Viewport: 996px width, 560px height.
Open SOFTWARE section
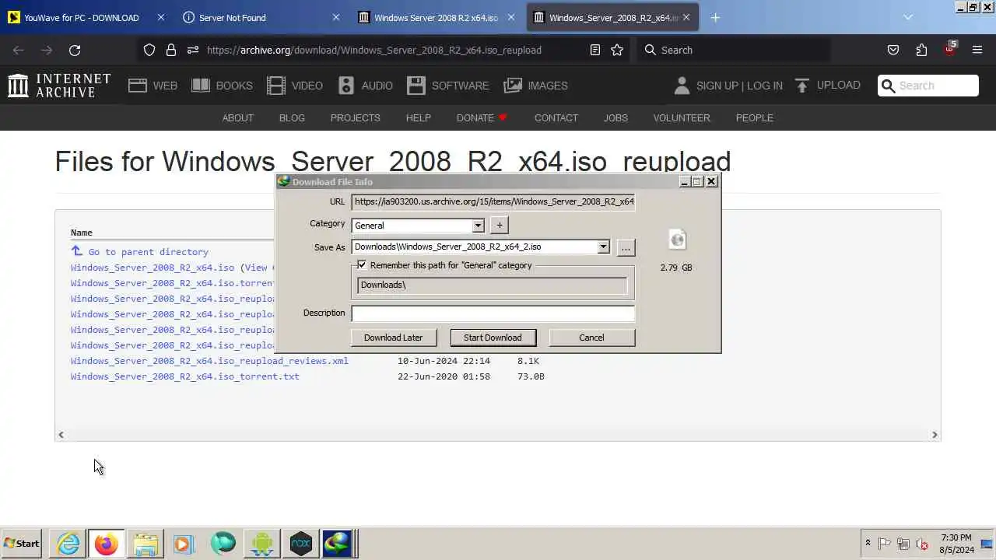pos(448,86)
